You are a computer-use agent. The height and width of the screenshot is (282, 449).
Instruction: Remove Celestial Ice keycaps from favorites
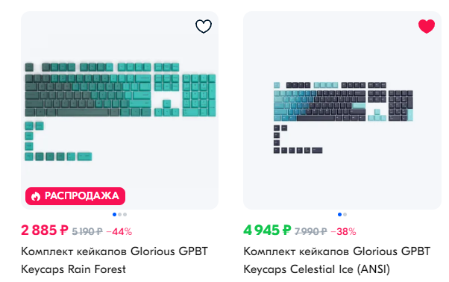coord(427,26)
